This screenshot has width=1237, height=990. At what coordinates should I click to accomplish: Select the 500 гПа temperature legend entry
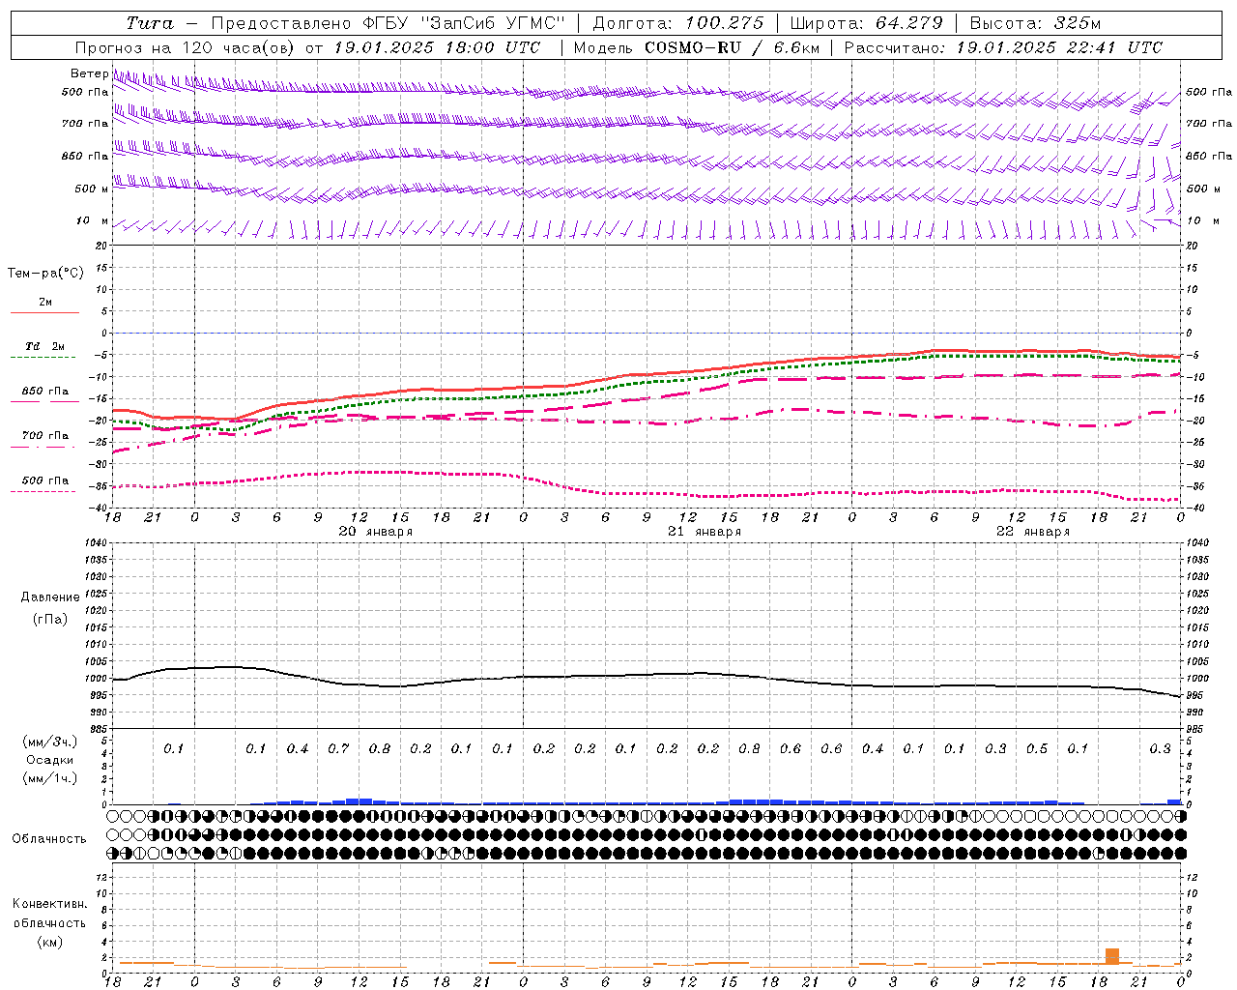pyautogui.click(x=45, y=480)
